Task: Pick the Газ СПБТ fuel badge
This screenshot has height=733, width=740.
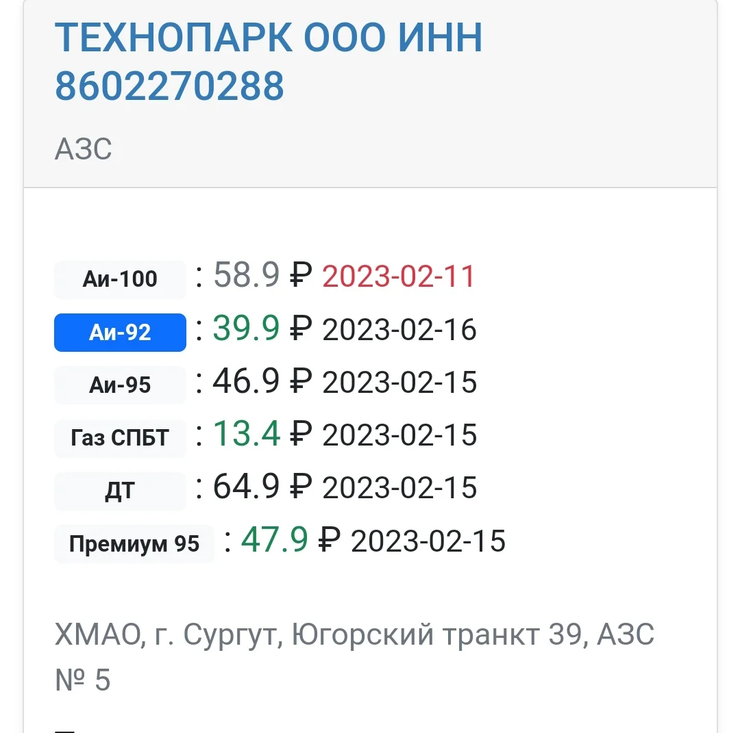Action: (120, 438)
